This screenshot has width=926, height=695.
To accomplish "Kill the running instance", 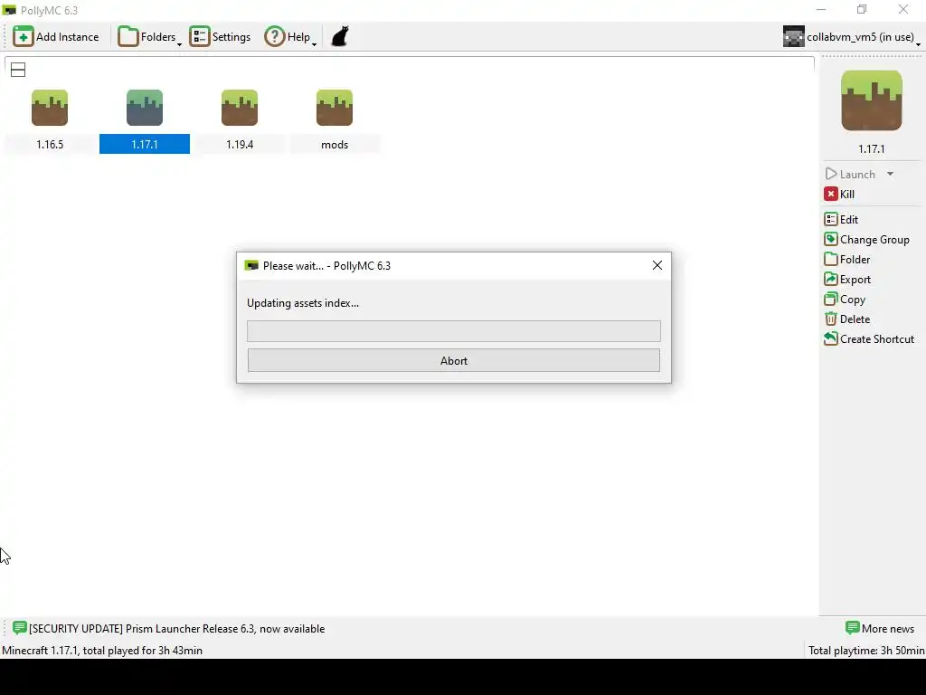I will pos(840,194).
